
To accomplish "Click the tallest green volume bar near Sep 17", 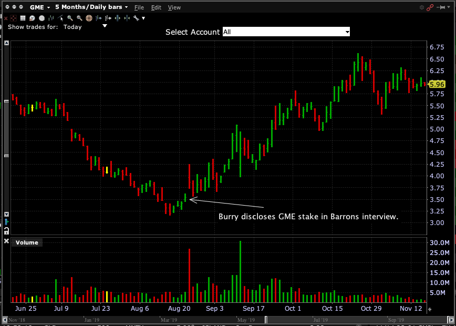I will (x=241, y=271).
